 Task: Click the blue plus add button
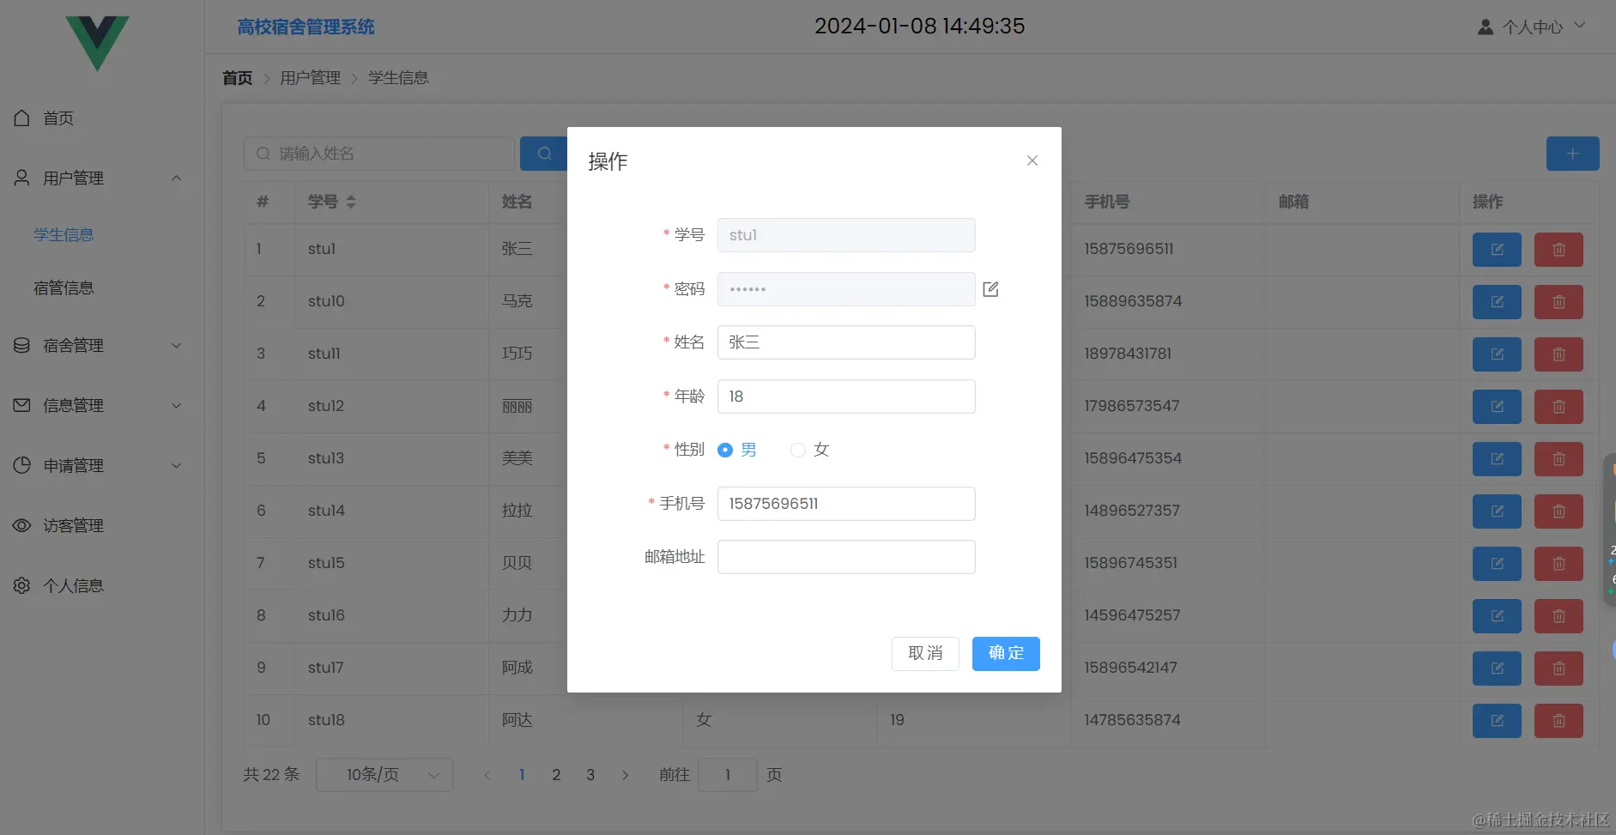point(1572,154)
